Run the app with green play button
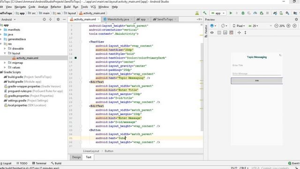 pos(231,13)
